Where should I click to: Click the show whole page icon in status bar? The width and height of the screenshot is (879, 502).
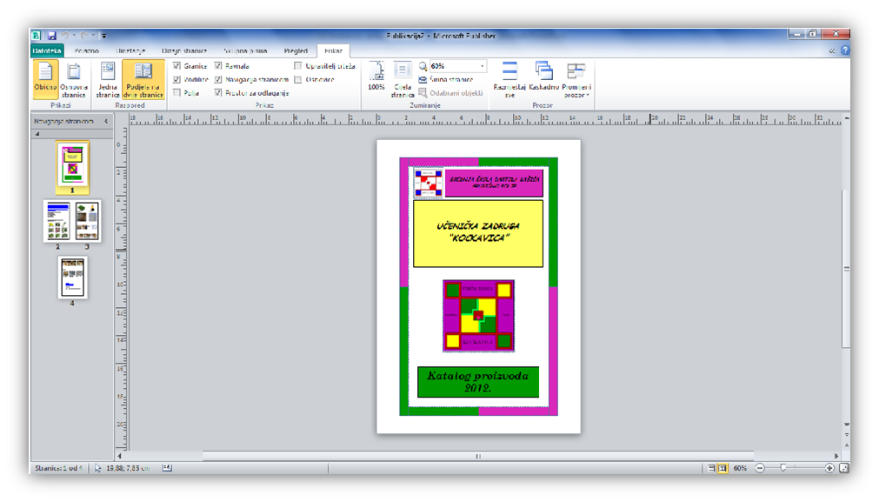(x=843, y=468)
